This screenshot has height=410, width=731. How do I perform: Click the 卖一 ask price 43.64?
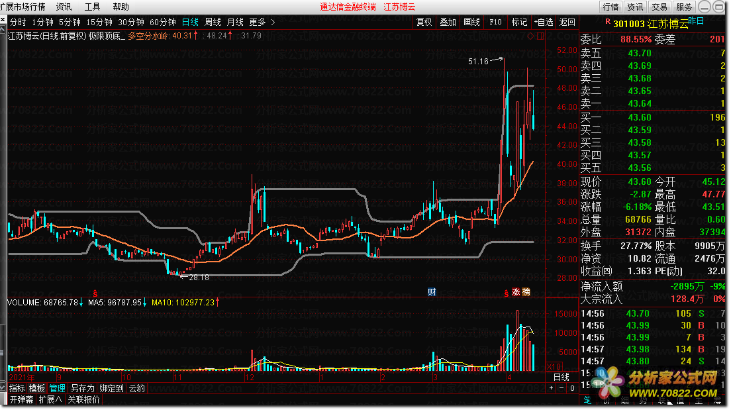point(640,103)
